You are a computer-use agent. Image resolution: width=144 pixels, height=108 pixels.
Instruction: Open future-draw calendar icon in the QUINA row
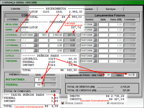pyautogui.click(x=95, y=30)
